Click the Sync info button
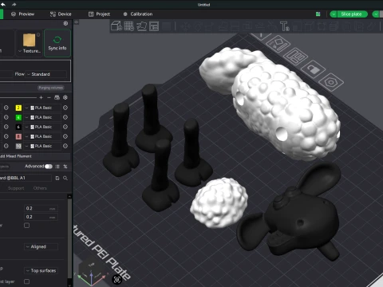The image size is (383, 287). point(57,43)
